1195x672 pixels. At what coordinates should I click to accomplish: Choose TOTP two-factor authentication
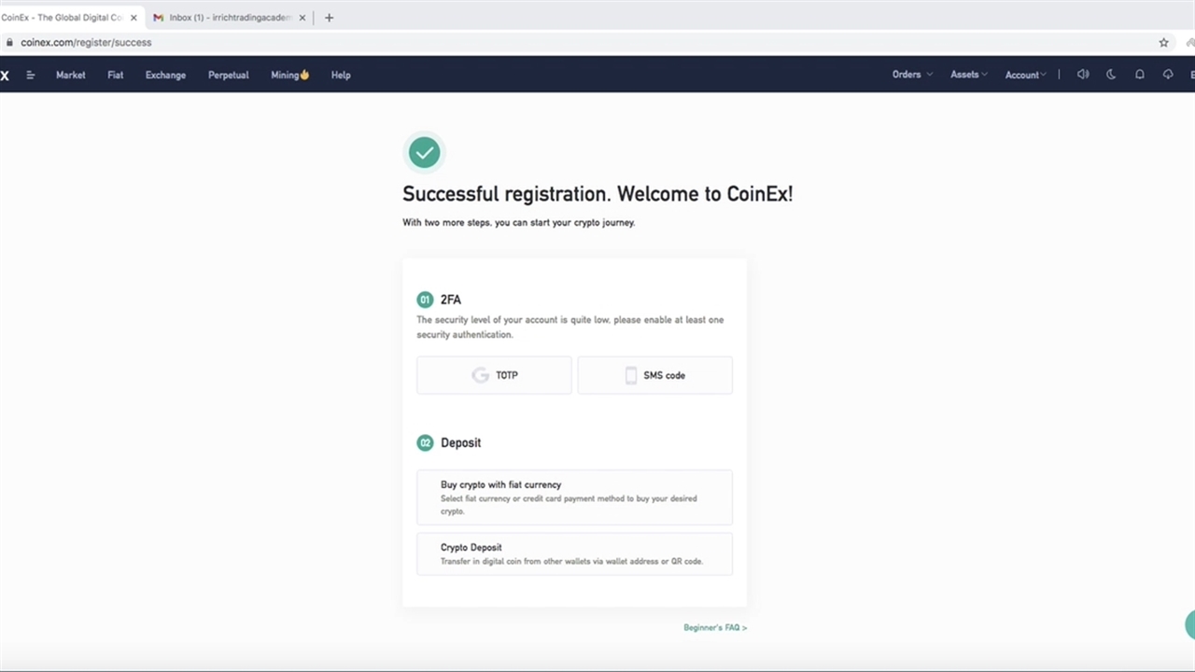point(494,375)
